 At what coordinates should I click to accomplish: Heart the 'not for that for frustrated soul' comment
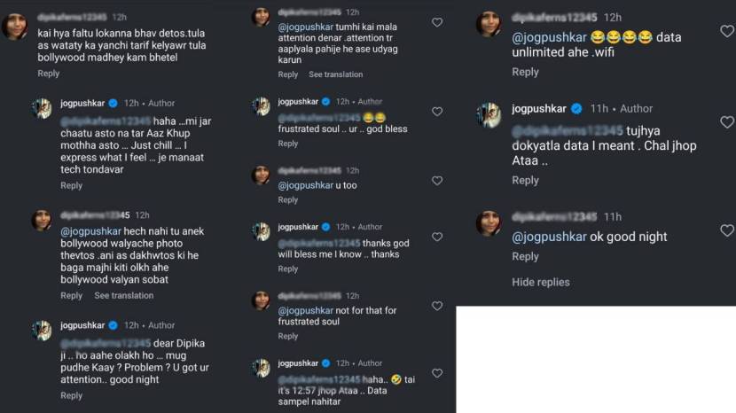(x=437, y=306)
